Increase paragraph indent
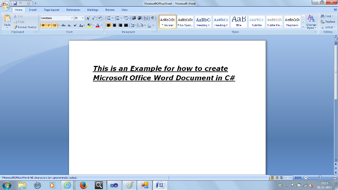The width and height of the screenshot is (338, 190). pos(140,19)
